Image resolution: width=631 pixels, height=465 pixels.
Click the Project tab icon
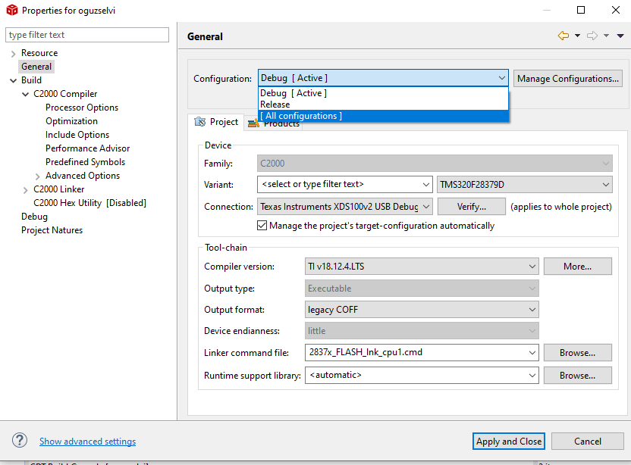pyautogui.click(x=199, y=122)
